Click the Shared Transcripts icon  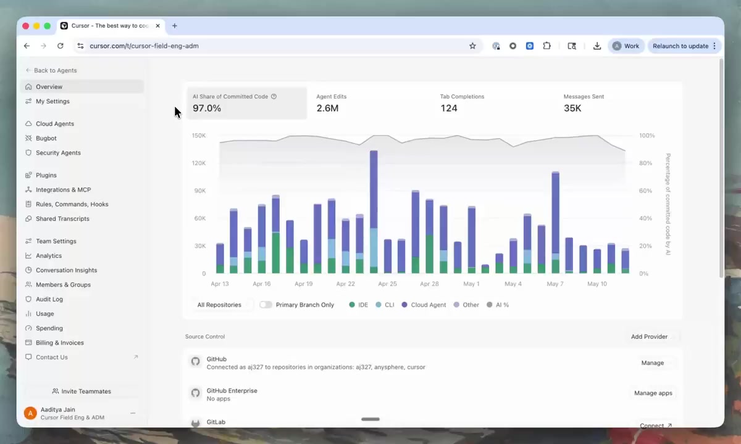pyautogui.click(x=28, y=219)
